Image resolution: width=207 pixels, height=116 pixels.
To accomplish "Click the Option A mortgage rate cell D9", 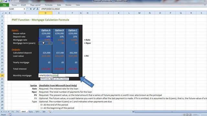I will pyautogui.click(x=45, y=40).
